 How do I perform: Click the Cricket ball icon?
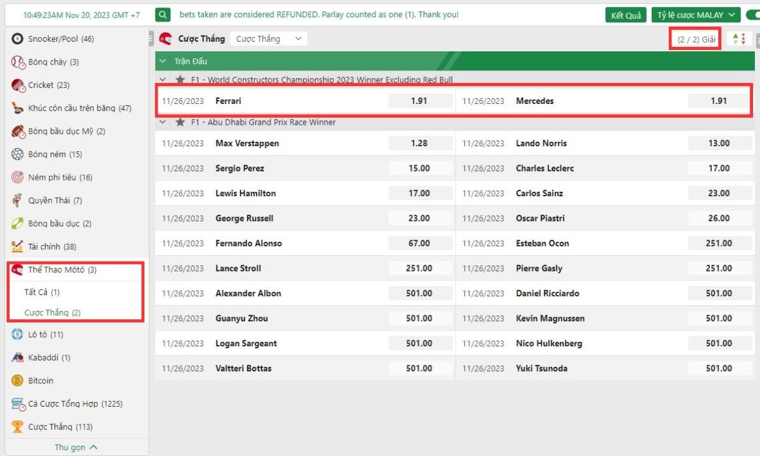coord(18,85)
